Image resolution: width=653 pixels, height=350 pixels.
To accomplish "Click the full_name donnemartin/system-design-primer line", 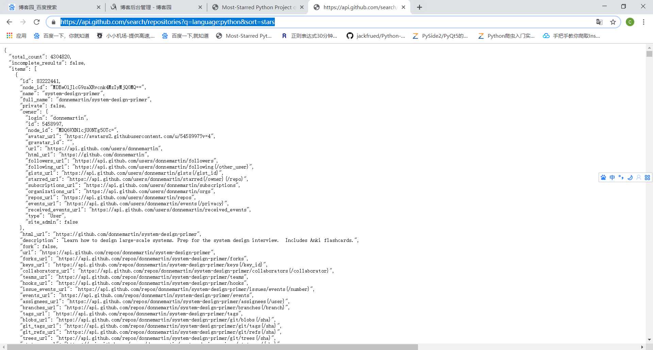I will click(86, 100).
